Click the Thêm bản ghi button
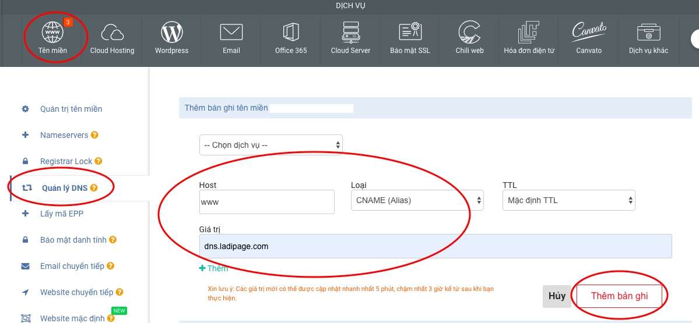Screen dimensions: 699x323 [x=619, y=296]
